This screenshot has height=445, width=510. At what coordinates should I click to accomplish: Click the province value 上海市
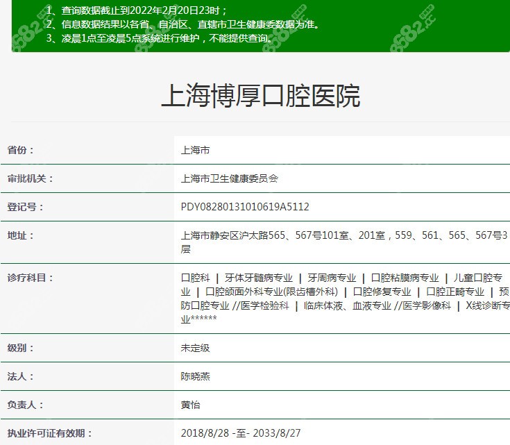pyautogui.click(x=195, y=150)
